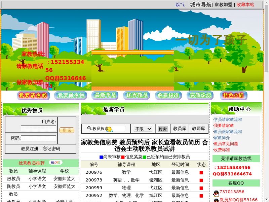Open 特色小班 navigation button
Viewport: 269px width, 202px height.
pos(233,96)
